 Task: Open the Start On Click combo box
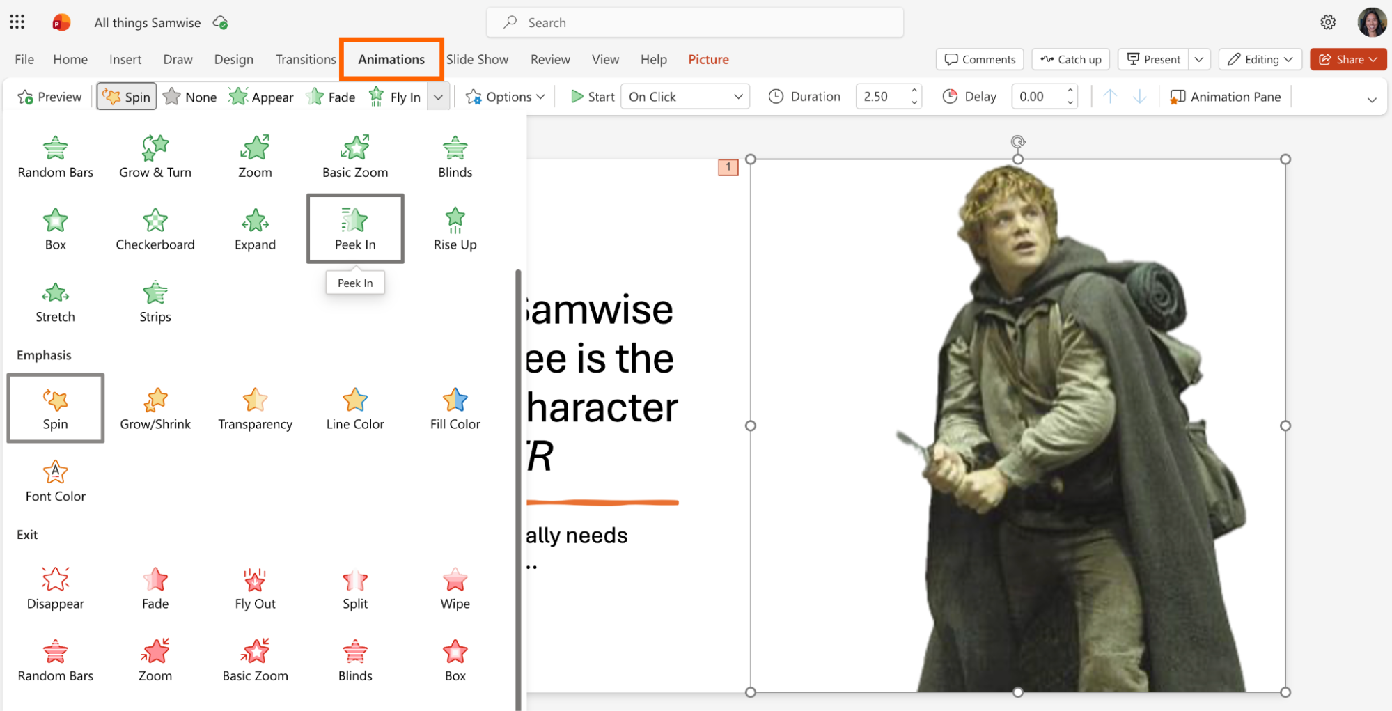click(x=685, y=97)
